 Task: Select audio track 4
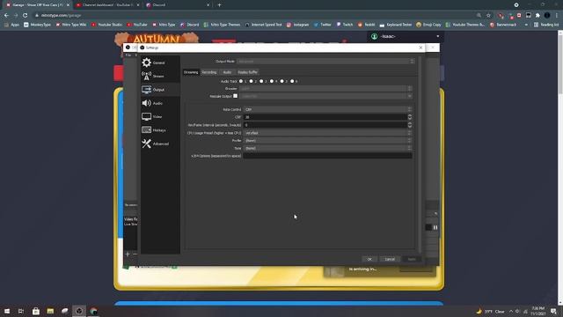click(x=272, y=81)
